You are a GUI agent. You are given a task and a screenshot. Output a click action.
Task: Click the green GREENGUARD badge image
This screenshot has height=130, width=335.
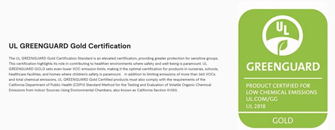tap(283, 68)
